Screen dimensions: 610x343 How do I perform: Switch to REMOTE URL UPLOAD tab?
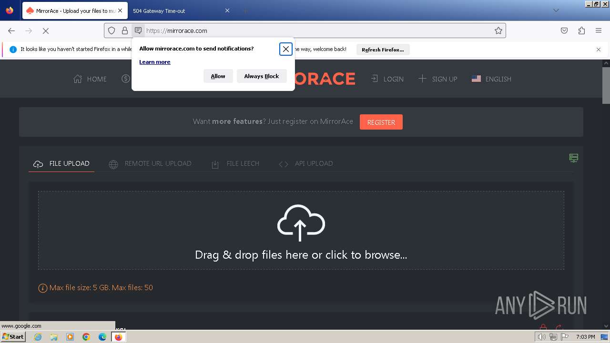point(150,163)
